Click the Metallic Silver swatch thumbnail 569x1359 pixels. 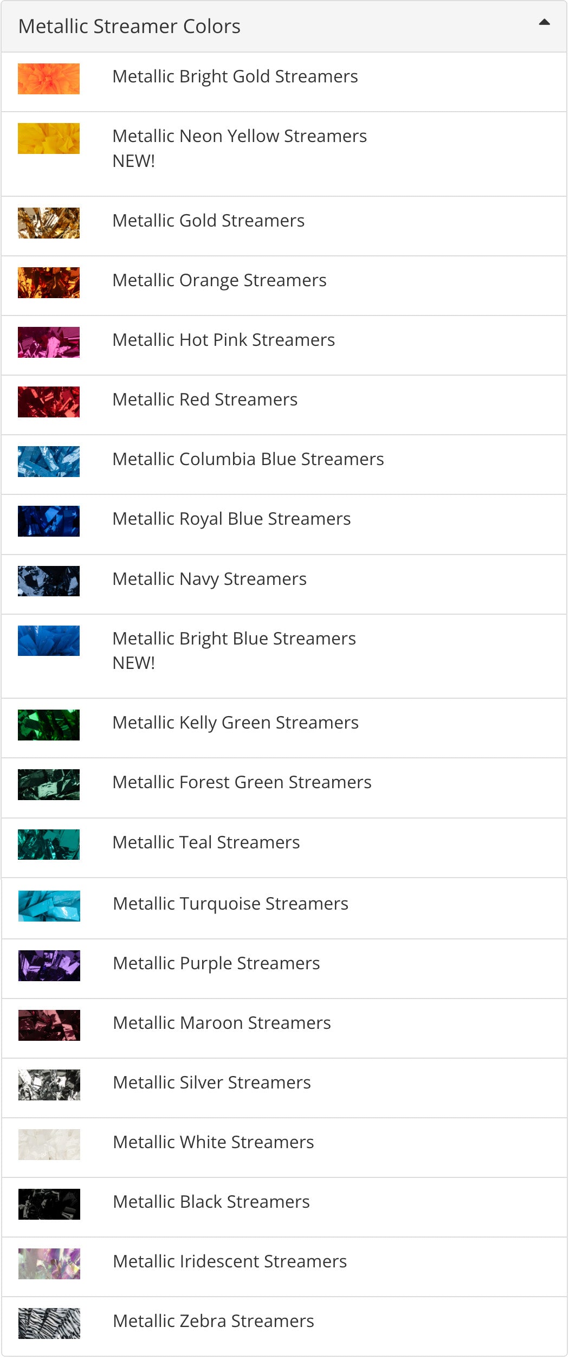[49, 1085]
